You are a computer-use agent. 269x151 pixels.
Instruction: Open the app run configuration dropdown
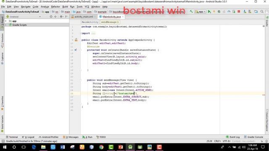(200, 12)
